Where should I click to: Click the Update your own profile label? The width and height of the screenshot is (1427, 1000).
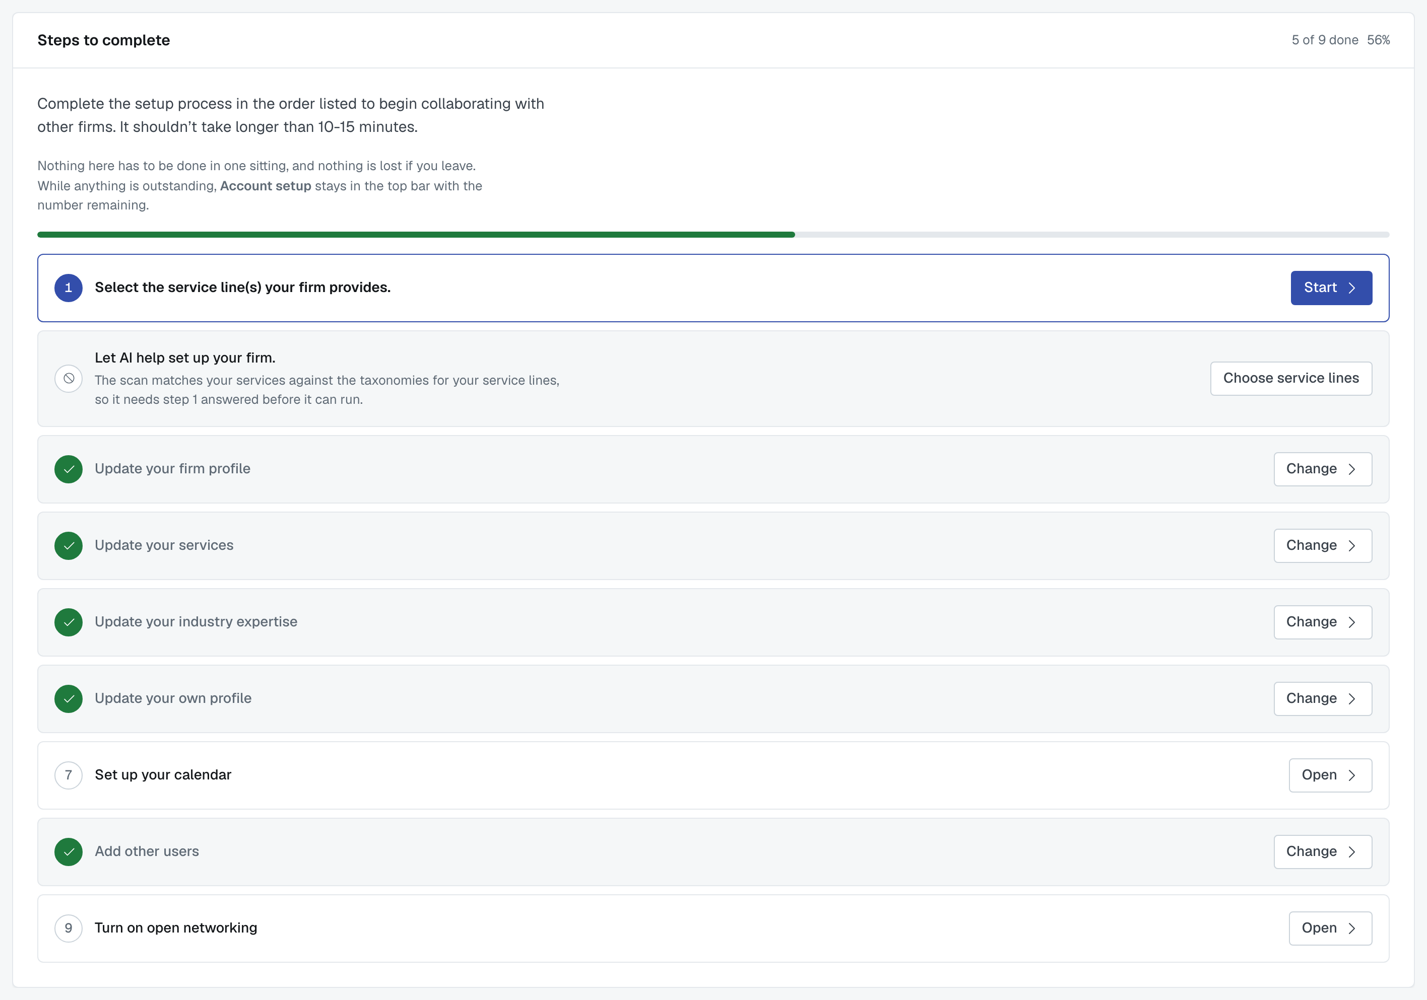click(173, 699)
